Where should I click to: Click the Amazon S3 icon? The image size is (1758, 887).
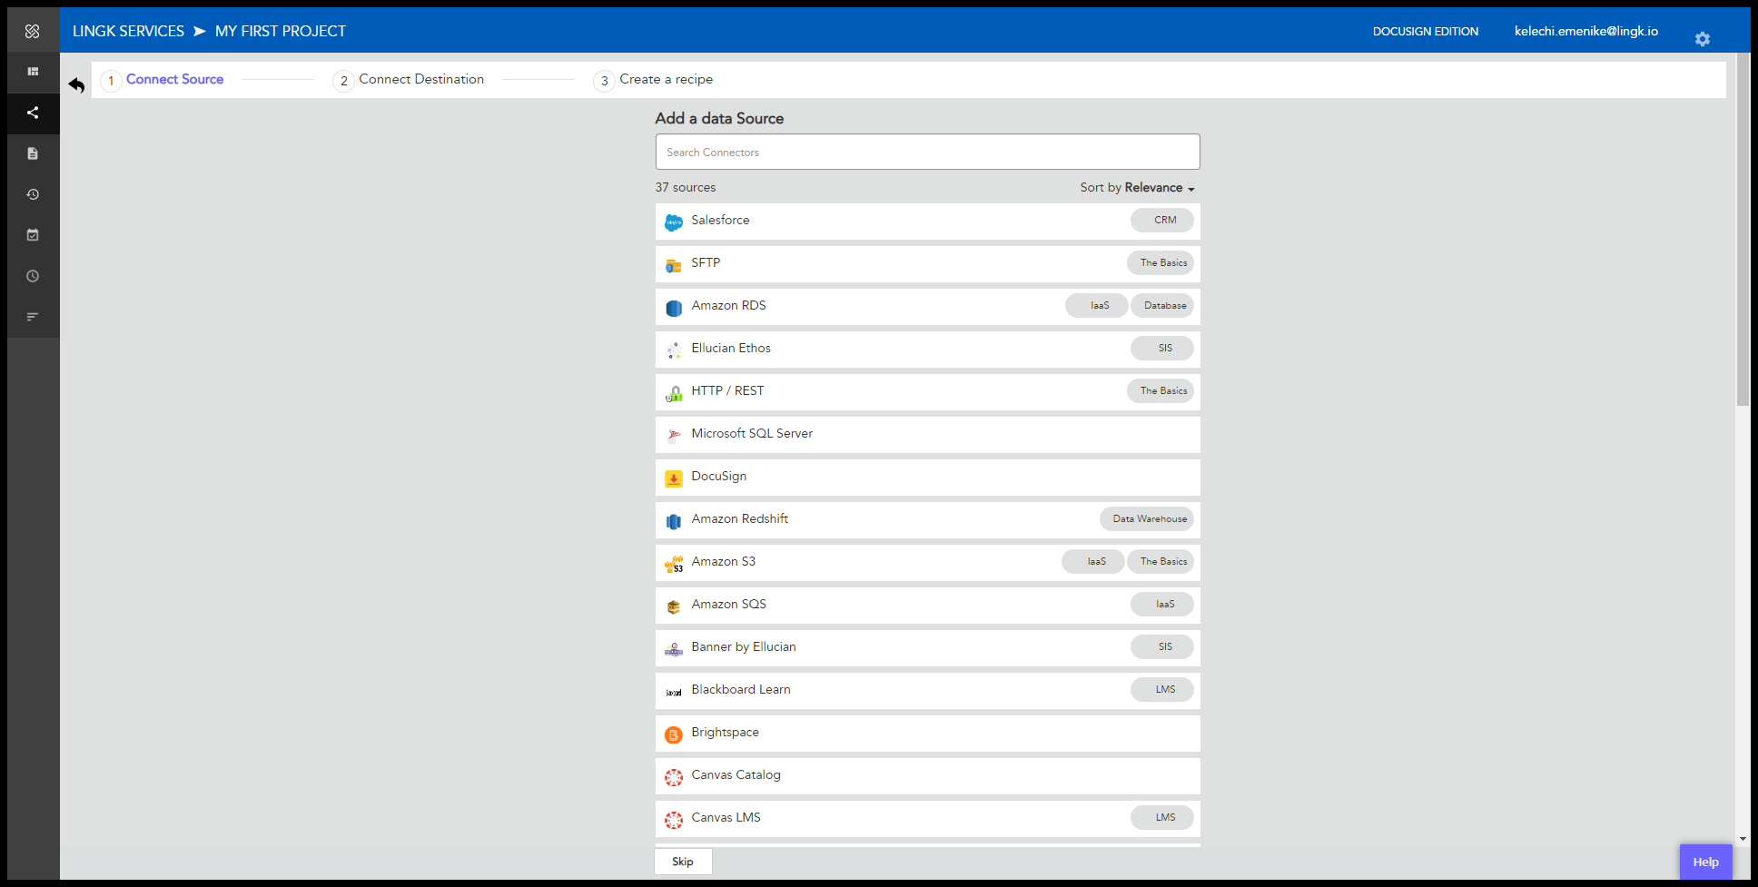[674, 564]
